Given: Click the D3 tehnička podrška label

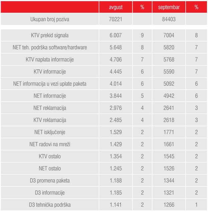Looking at the screenshot, I should coord(50,205).
